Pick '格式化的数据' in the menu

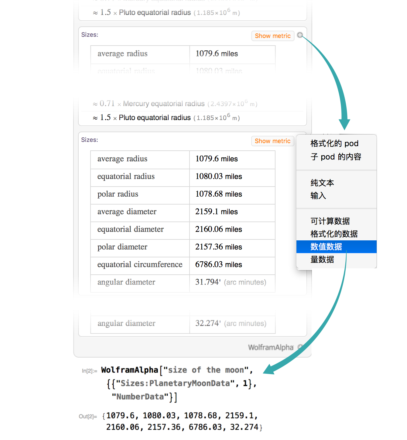pos(337,234)
